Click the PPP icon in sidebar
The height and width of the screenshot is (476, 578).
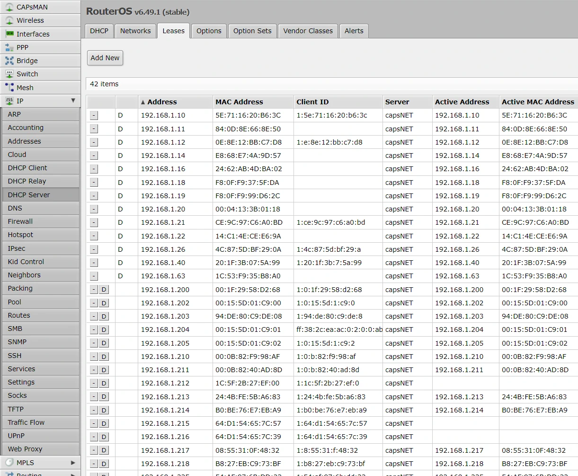tap(9, 47)
